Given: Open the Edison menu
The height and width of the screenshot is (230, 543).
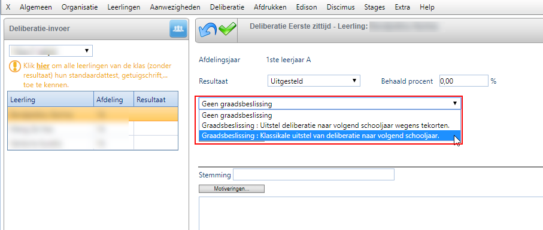Looking at the screenshot, I should point(307,7).
